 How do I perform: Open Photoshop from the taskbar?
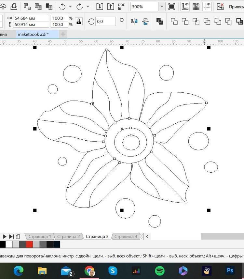click(x=230, y=271)
